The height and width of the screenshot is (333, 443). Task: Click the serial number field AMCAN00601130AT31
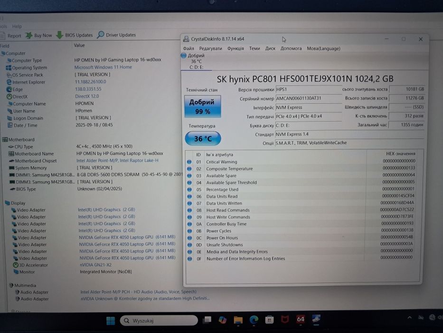(309, 98)
